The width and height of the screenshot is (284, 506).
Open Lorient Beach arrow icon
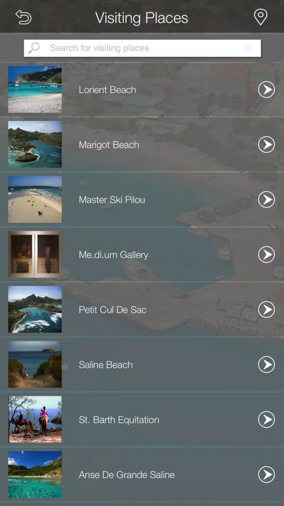point(266,90)
